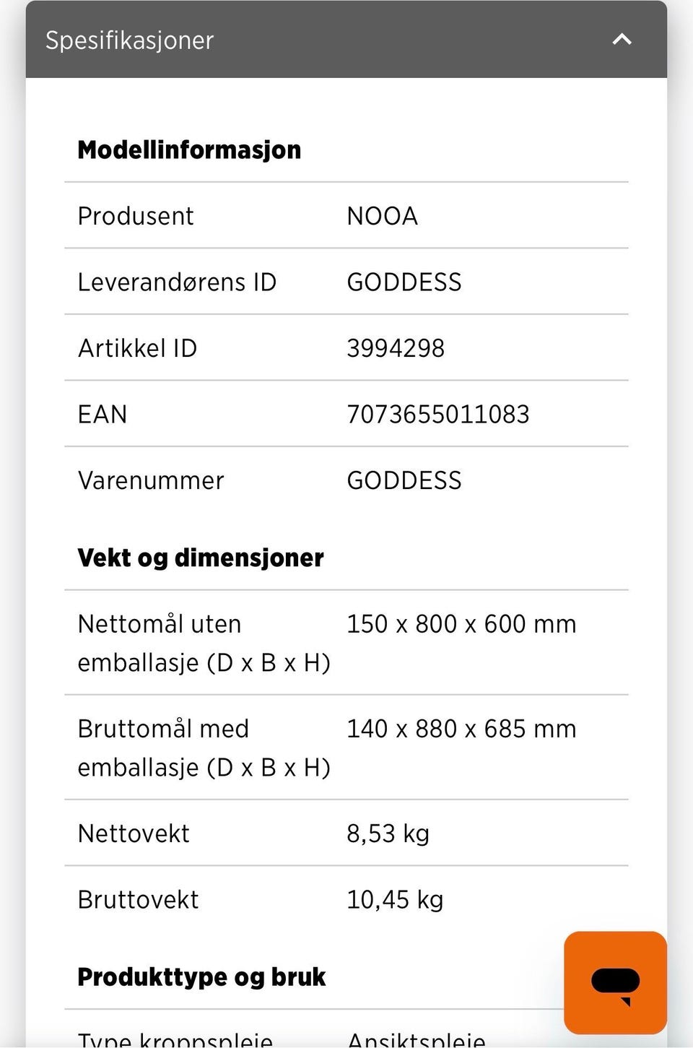693x1048 pixels.
Task: Click the Produkttype og bruk heading
Action: (201, 976)
